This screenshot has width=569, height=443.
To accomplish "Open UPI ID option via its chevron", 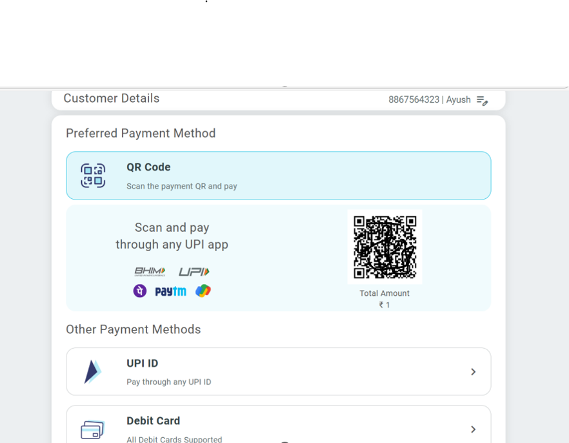I will tap(473, 372).
